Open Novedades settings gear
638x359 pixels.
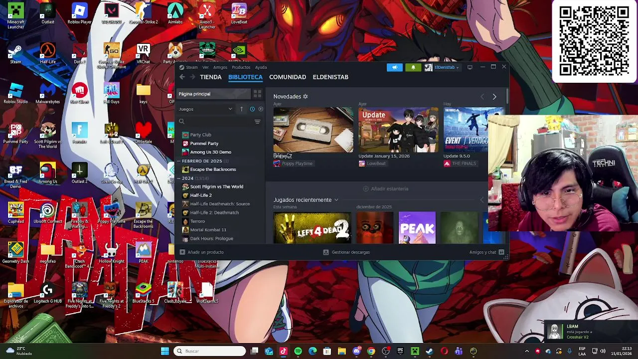pyautogui.click(x=306, y=96)
